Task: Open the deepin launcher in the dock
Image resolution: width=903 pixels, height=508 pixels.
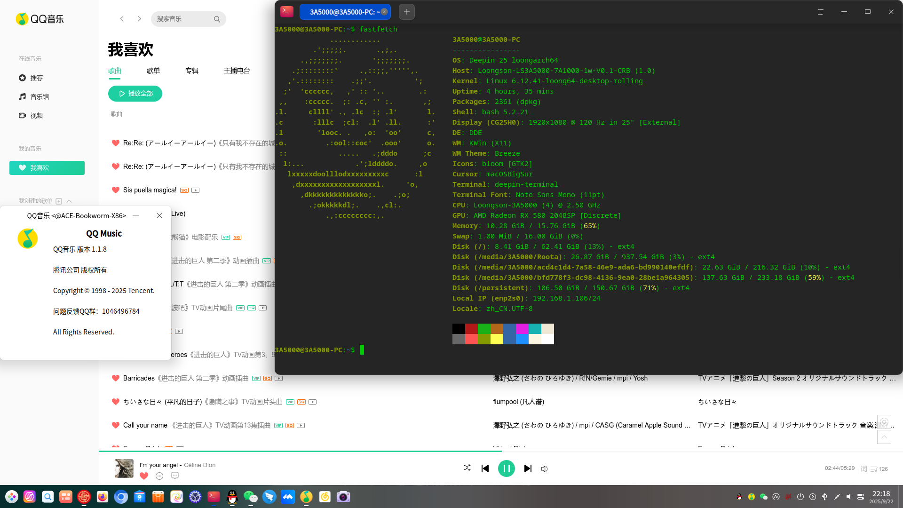Action: [12, 497]
